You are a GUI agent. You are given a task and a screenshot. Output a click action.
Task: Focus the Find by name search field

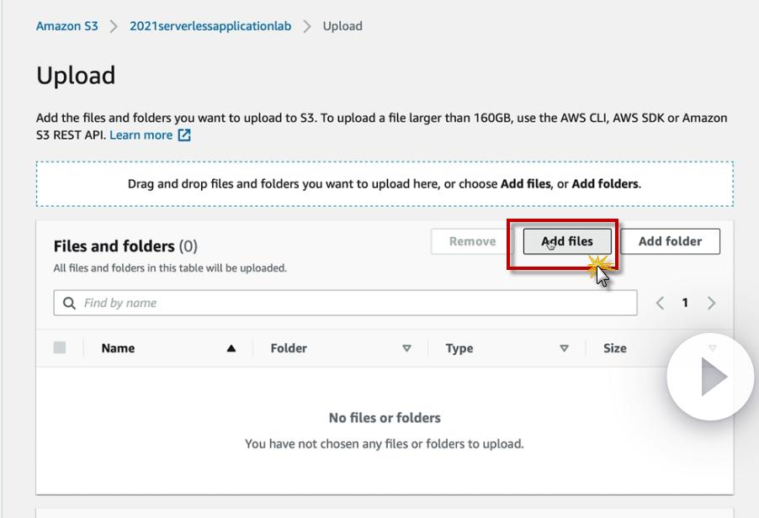click(x=353, y=303)
